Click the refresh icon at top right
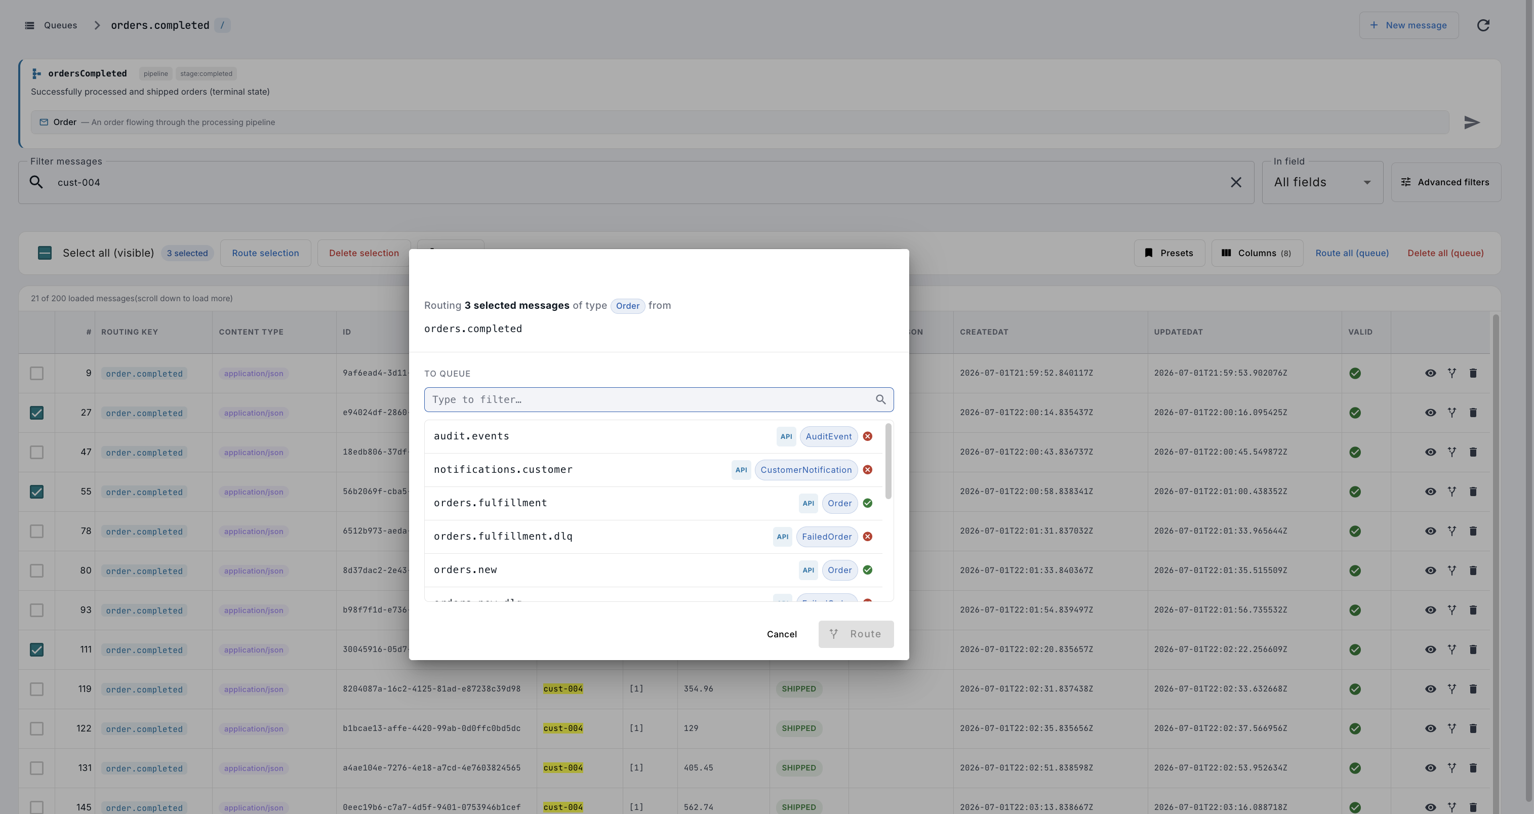The image size is (1534, 814). tap(1483, 25)
